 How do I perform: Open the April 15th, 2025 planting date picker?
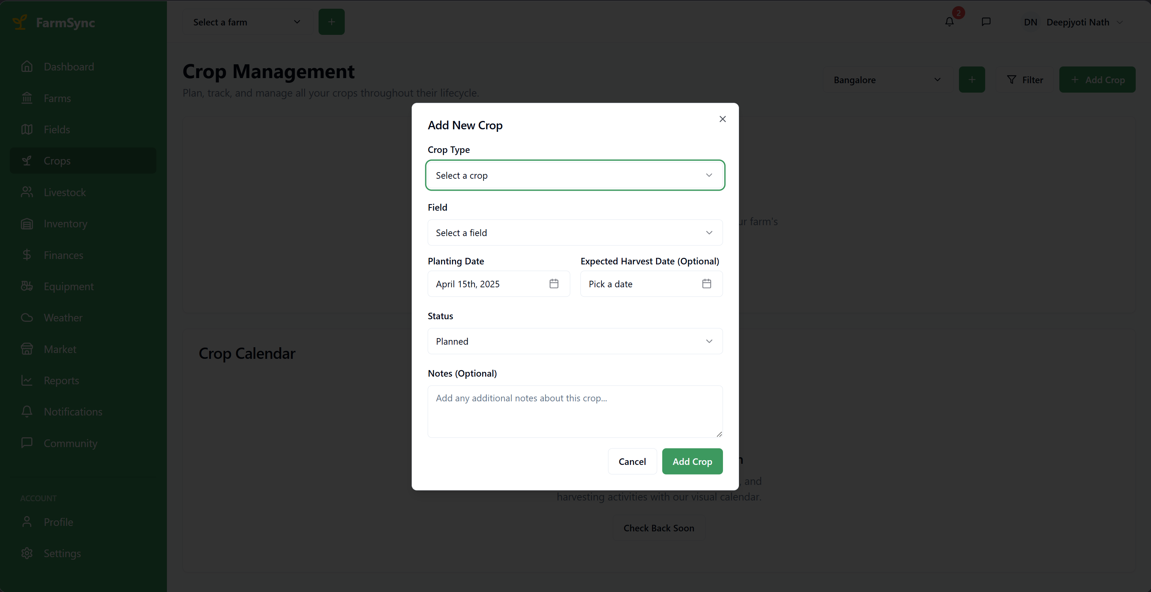499,284
